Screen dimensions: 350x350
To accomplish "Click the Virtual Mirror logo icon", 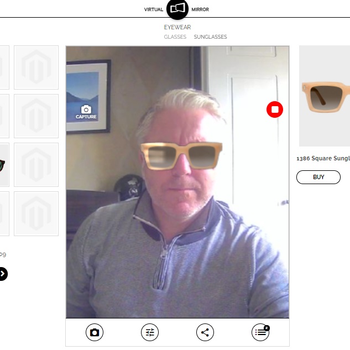I will 177,9.
